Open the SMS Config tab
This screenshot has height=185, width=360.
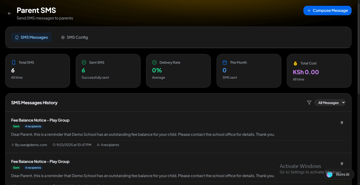pos(74,37)
